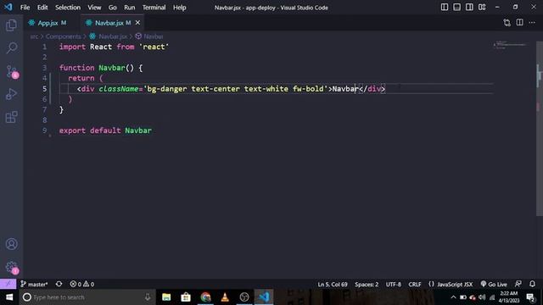Viewport: 543px width, 305px height.
Task: Toggle the secondary side bar layout button
Action: tap(469, 8)
